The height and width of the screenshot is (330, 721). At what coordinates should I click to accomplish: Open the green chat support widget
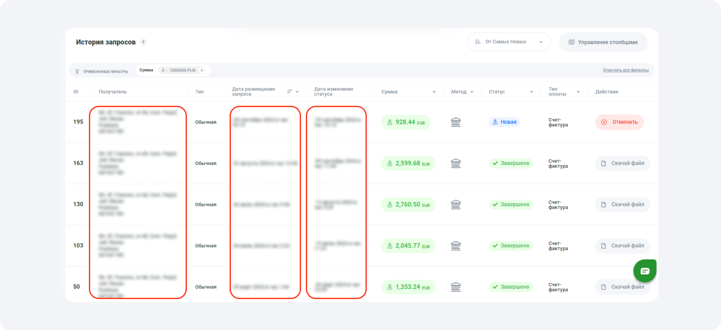tap(645, 271)
